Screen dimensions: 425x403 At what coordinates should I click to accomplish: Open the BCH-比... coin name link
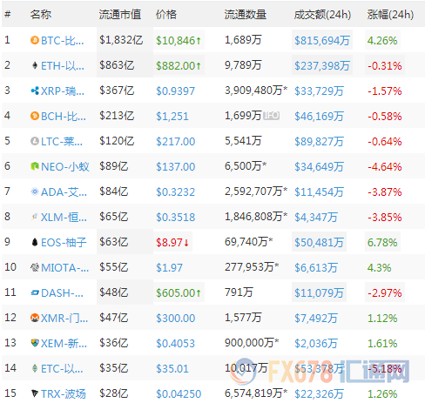pos(64,117)
